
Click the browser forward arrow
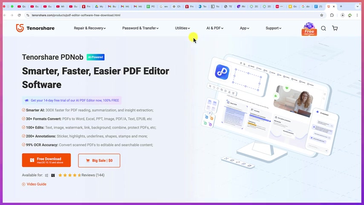[x=12, y=15]
